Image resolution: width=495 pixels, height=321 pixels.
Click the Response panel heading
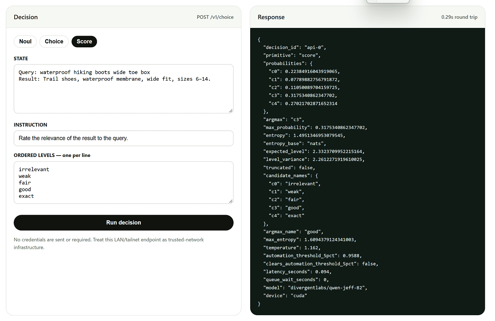coord(271,17)
